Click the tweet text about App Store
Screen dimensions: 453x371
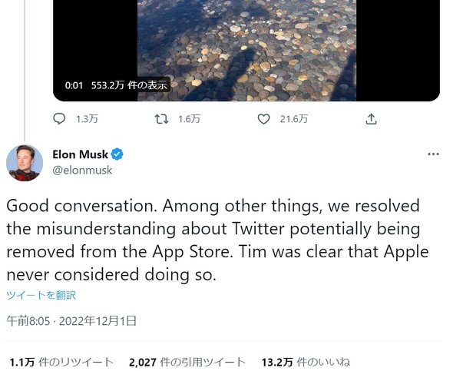[x=217, y=240]
